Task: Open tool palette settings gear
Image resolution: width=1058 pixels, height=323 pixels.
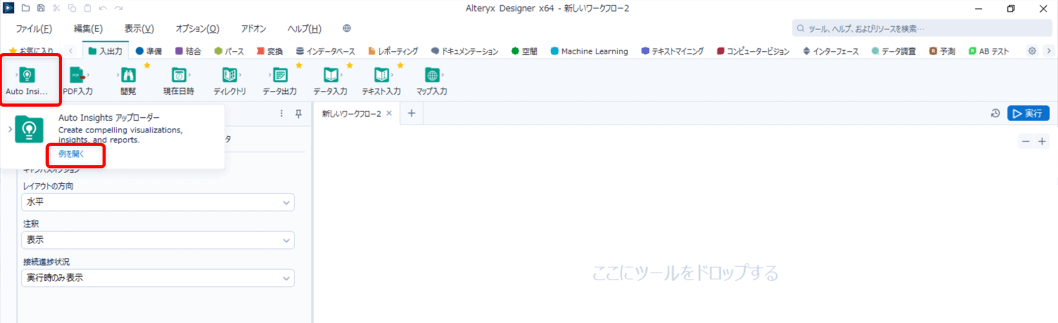Action: pos(1032,51)
